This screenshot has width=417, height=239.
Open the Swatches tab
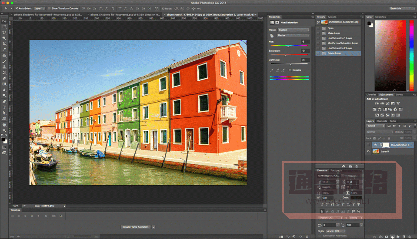click(380, 17)
